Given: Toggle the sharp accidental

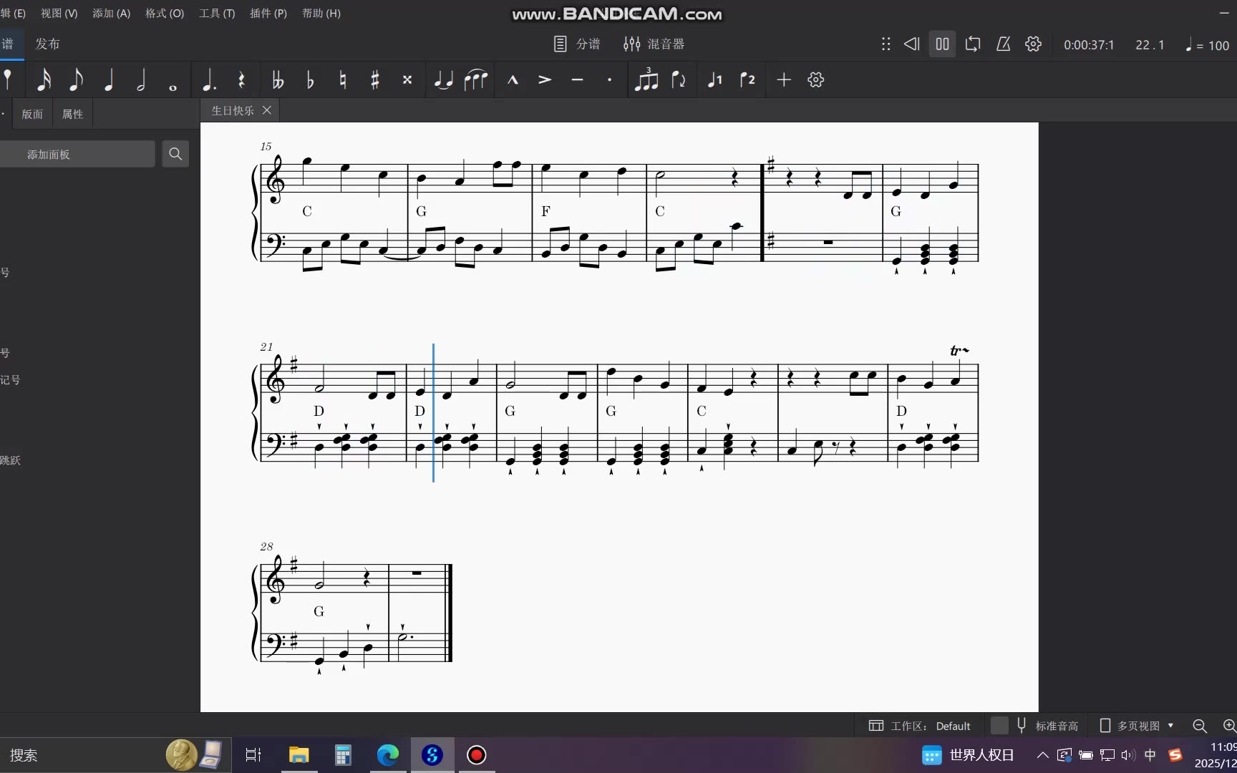Looking at the screenshot, I should [374, 80].
